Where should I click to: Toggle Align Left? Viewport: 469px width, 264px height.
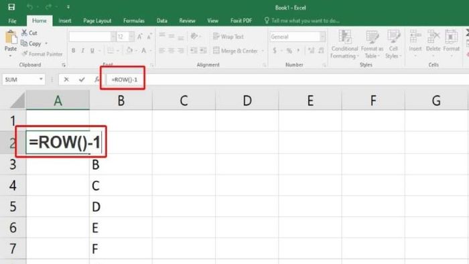162,50
